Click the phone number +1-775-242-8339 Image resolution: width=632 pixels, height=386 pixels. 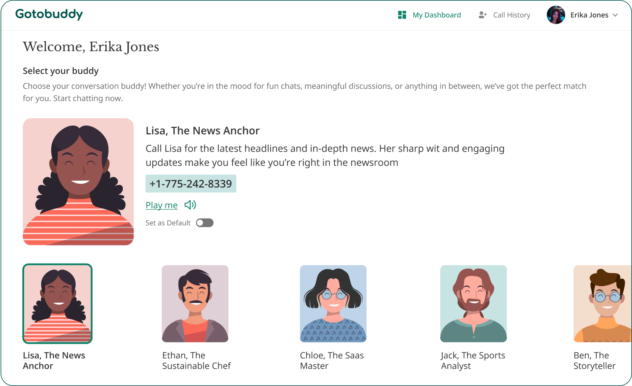pos(191,184)
